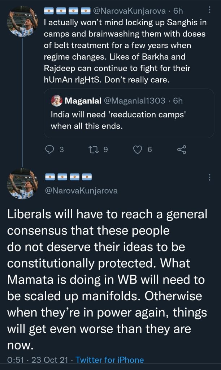Open profile picture on first tweet

(22, 22)
